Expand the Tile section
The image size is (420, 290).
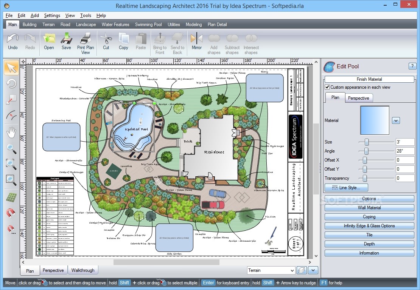click(369, 235)
